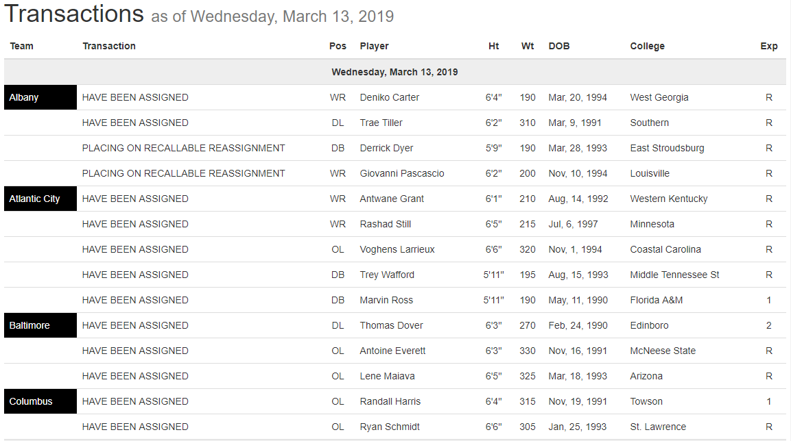Click the Albany team label
This screenshot has width=791, height=441.
tap(25, 97)
